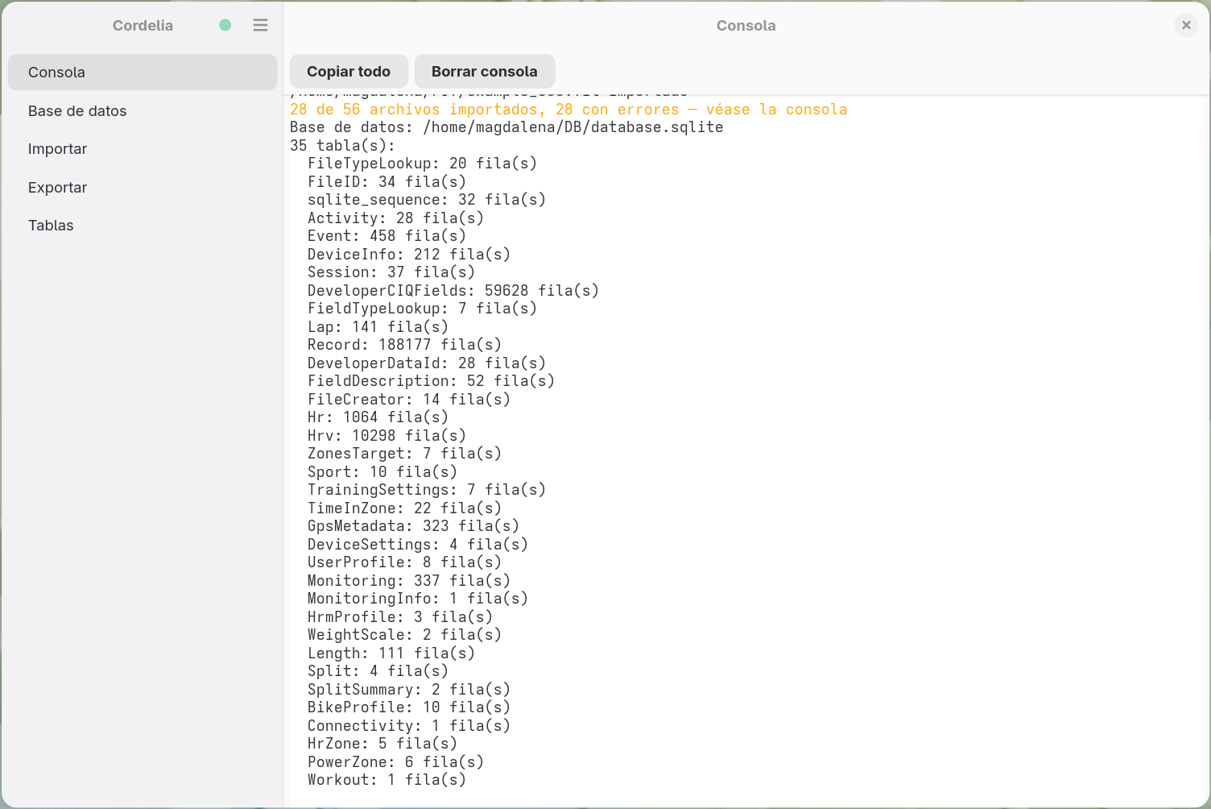The image size is (1211, 809).
Task: Select Consola in the sidebar
Action: (x=143, y=73)
